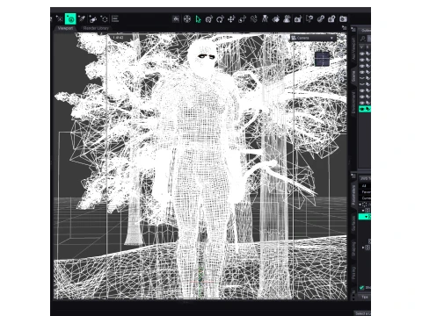Toggle the green checkbox in Parameters pane
422x316 pixels.
tap(361, 288)
